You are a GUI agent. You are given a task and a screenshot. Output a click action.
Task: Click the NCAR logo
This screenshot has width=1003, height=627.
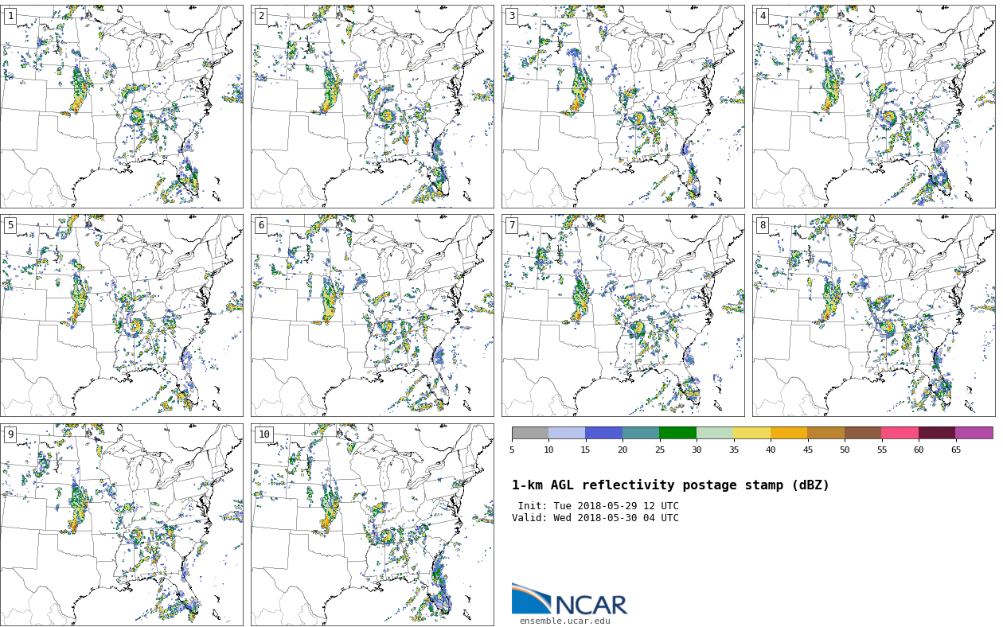(569, 601)
